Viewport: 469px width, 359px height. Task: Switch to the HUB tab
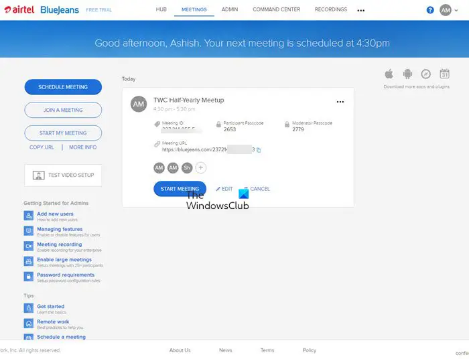(161, 9)
